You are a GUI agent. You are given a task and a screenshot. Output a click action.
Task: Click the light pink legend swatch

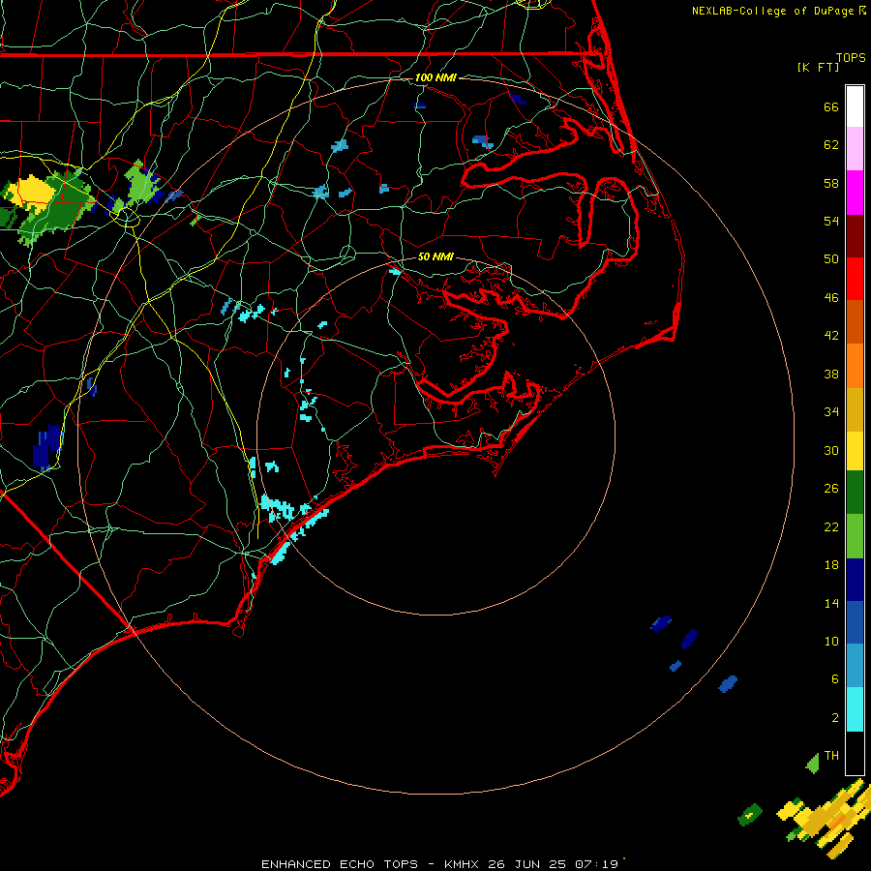(x=855, y=149)
